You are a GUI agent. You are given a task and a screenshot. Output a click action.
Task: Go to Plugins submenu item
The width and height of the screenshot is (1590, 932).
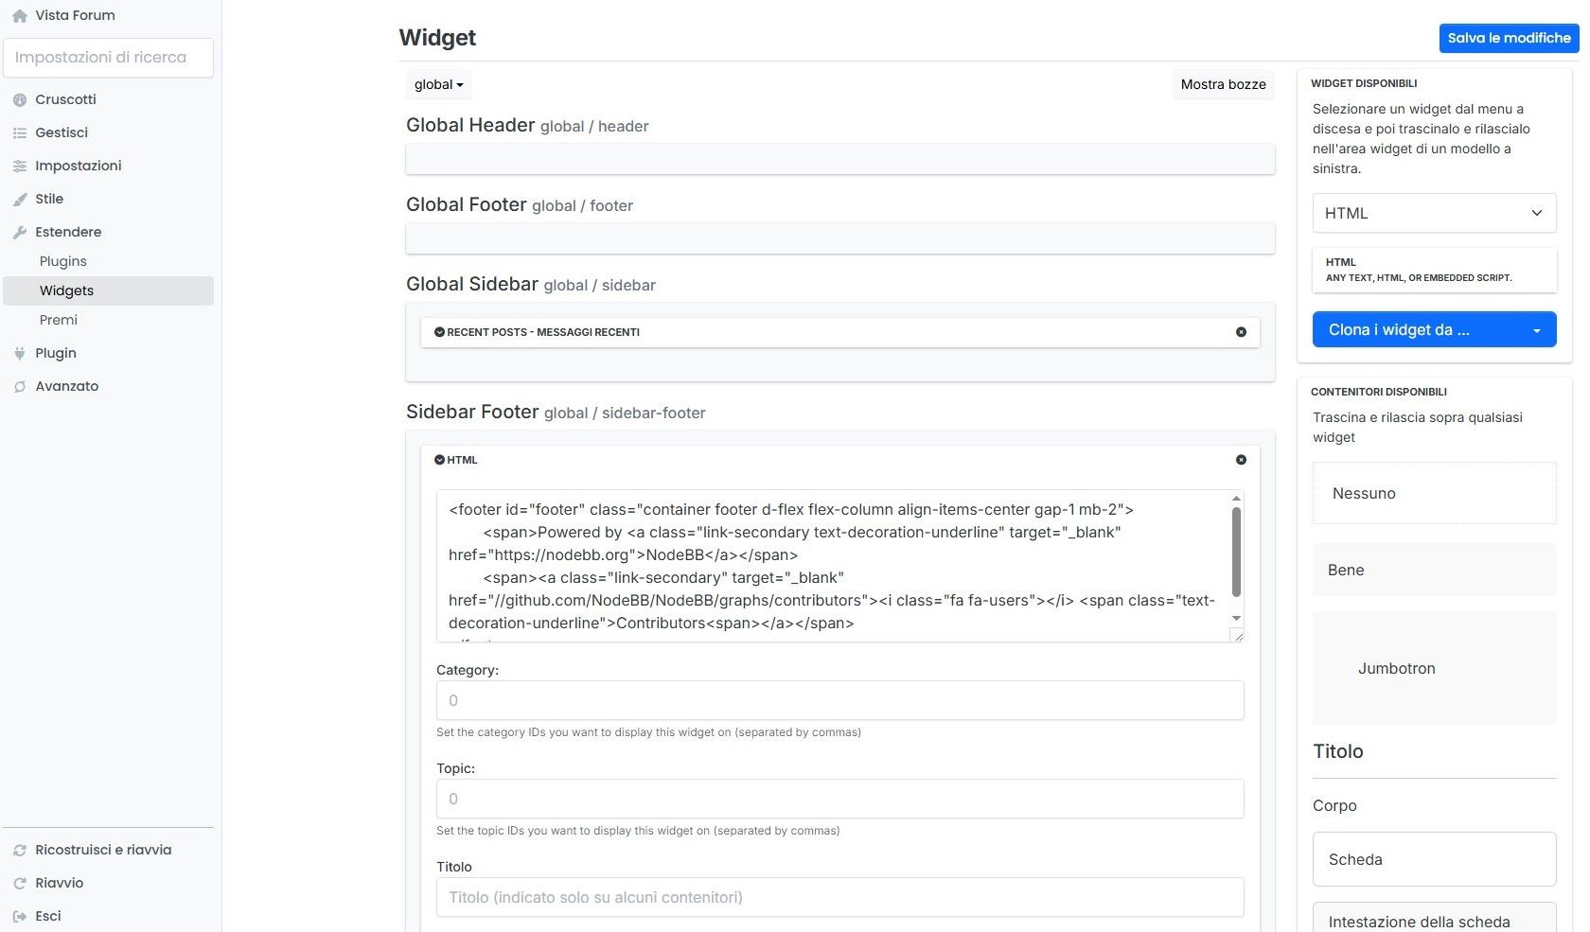63,261
